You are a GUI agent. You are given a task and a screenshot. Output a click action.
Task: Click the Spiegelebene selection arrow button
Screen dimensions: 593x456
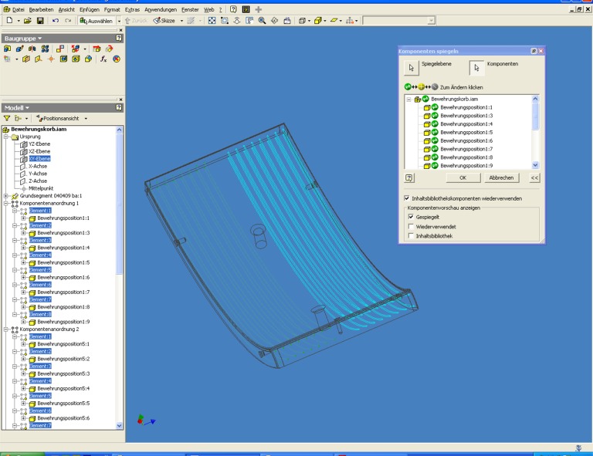(410, 69)
